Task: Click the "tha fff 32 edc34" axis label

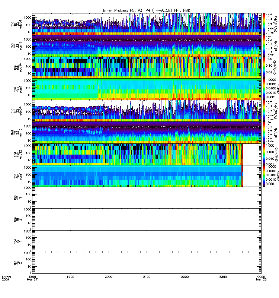Action: [16, 24]
